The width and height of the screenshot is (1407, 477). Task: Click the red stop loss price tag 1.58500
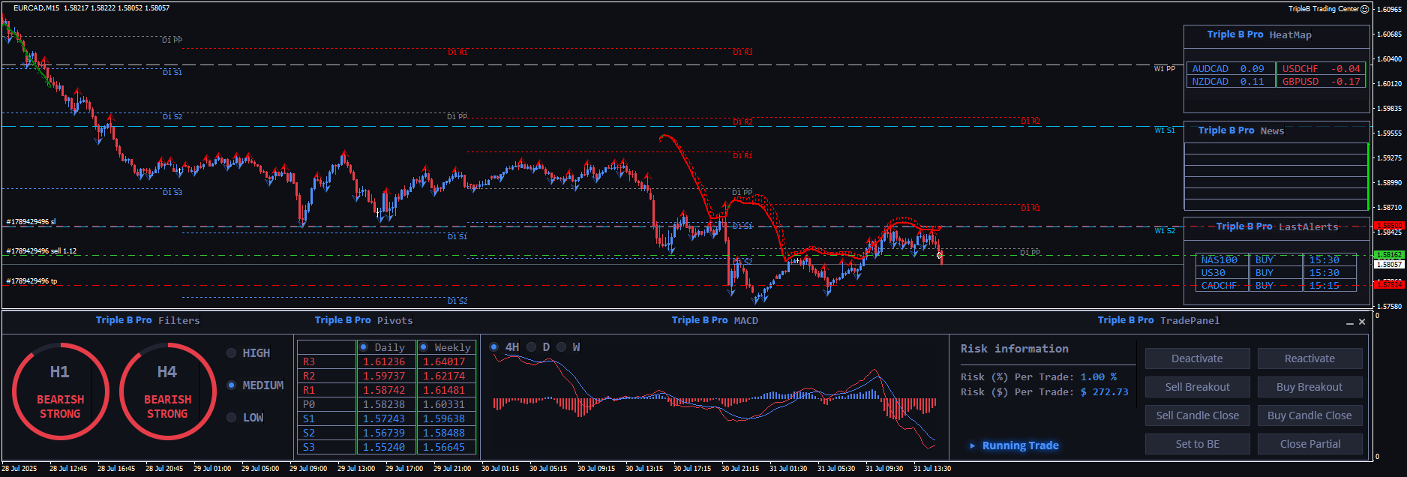pos(1389,226)
